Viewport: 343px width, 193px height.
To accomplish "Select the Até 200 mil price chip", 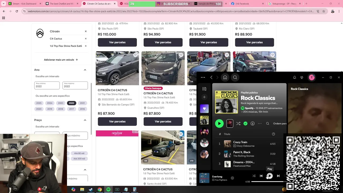I will pos(79,159).
